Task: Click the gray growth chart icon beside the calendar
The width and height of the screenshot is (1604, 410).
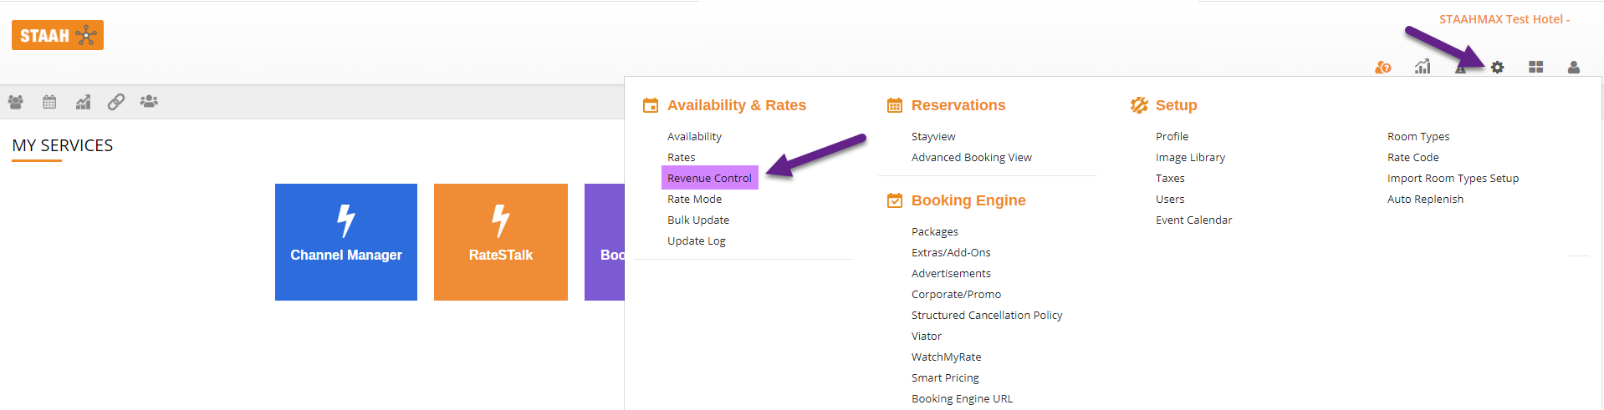Action: pyautogui.click(x=83, y=102)
